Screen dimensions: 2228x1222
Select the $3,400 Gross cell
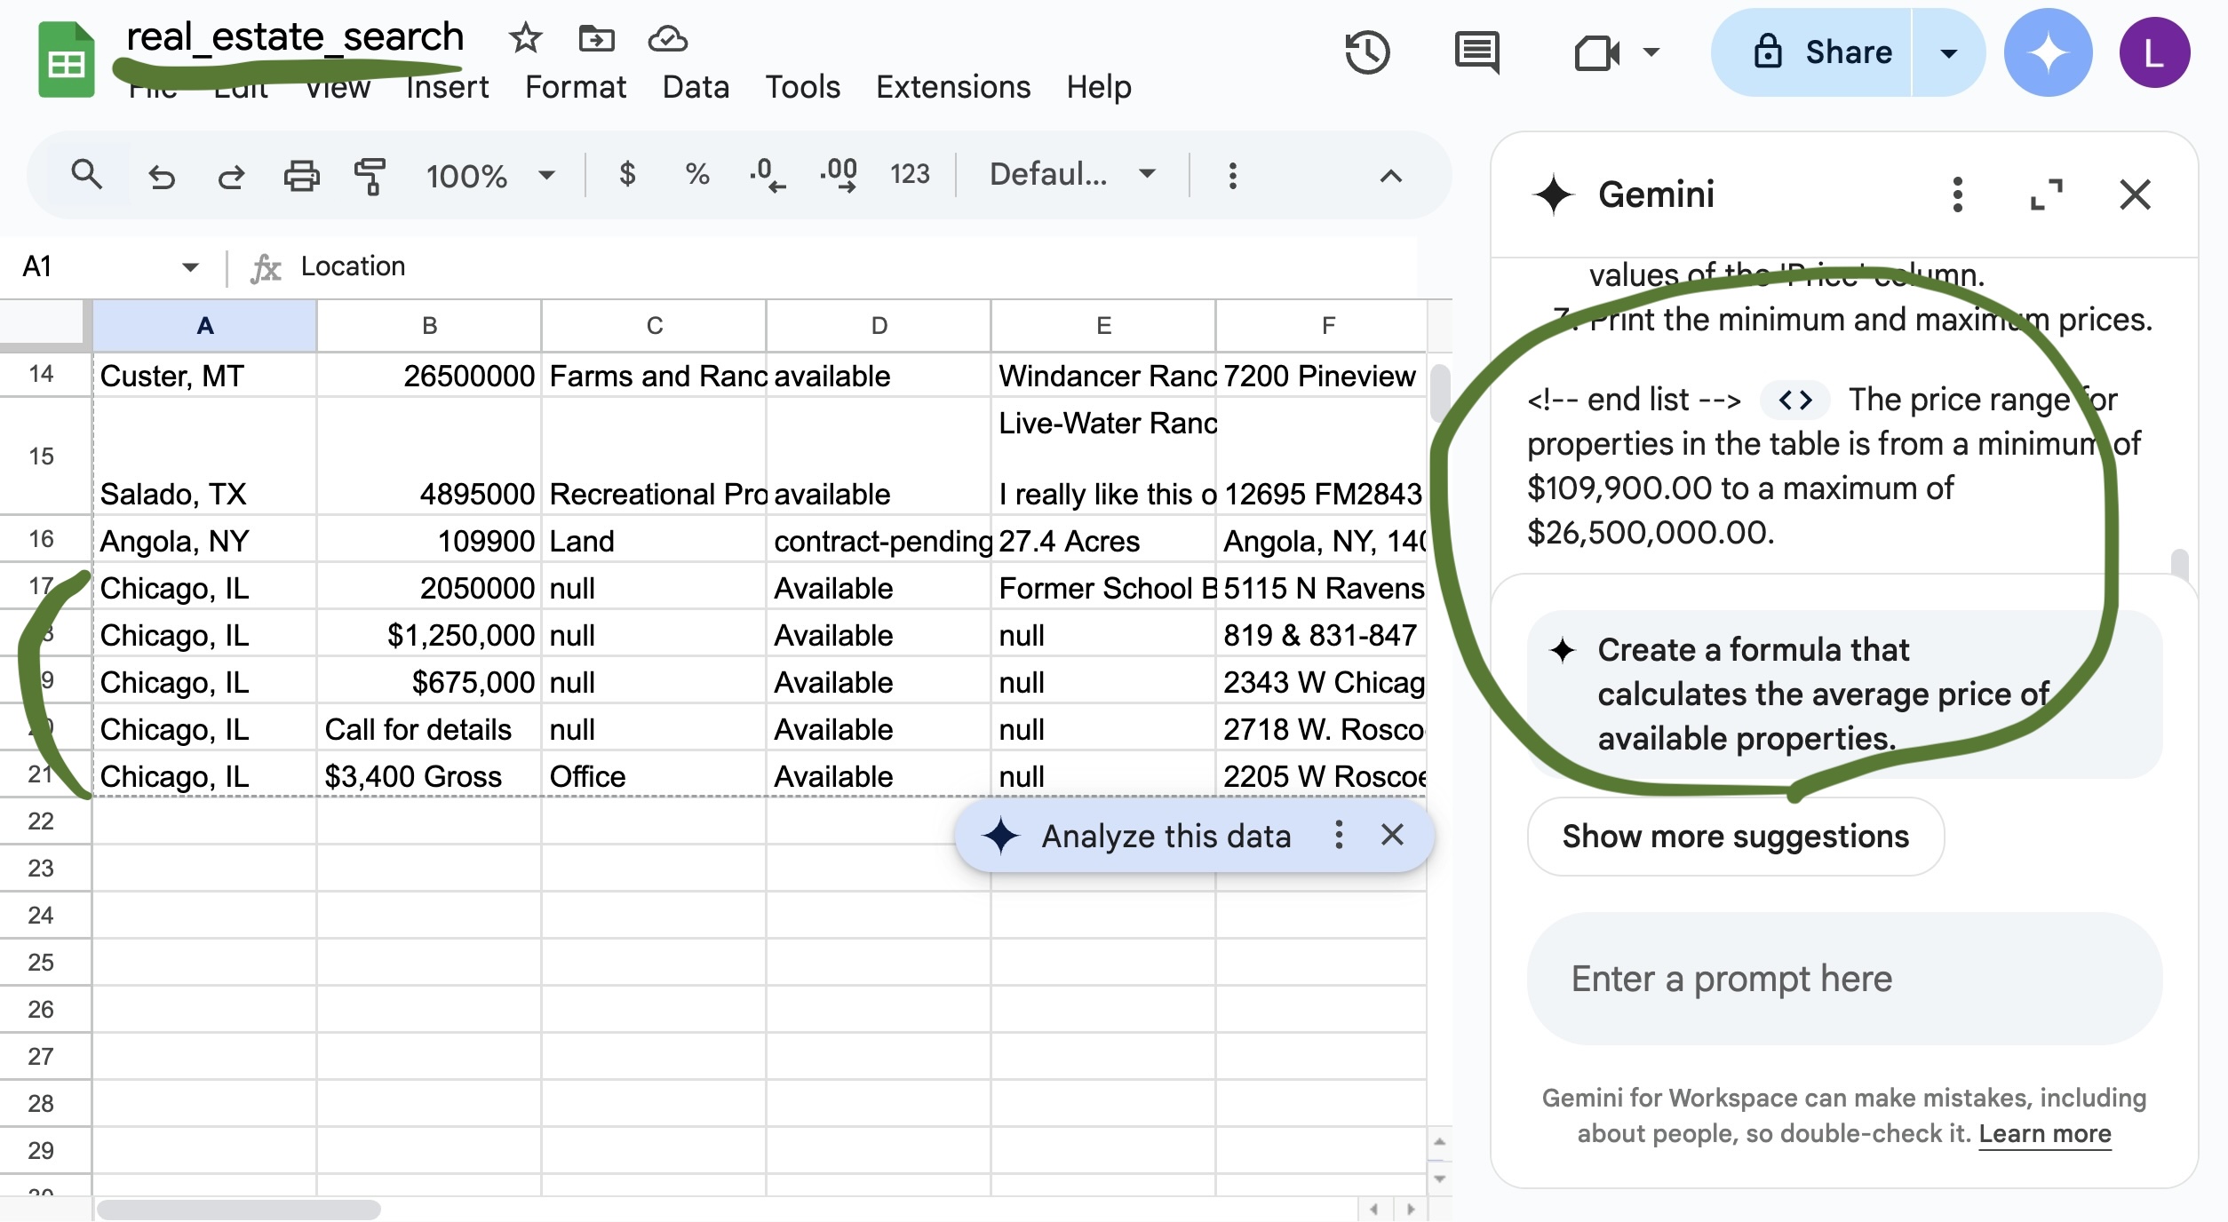click(429, 776)
